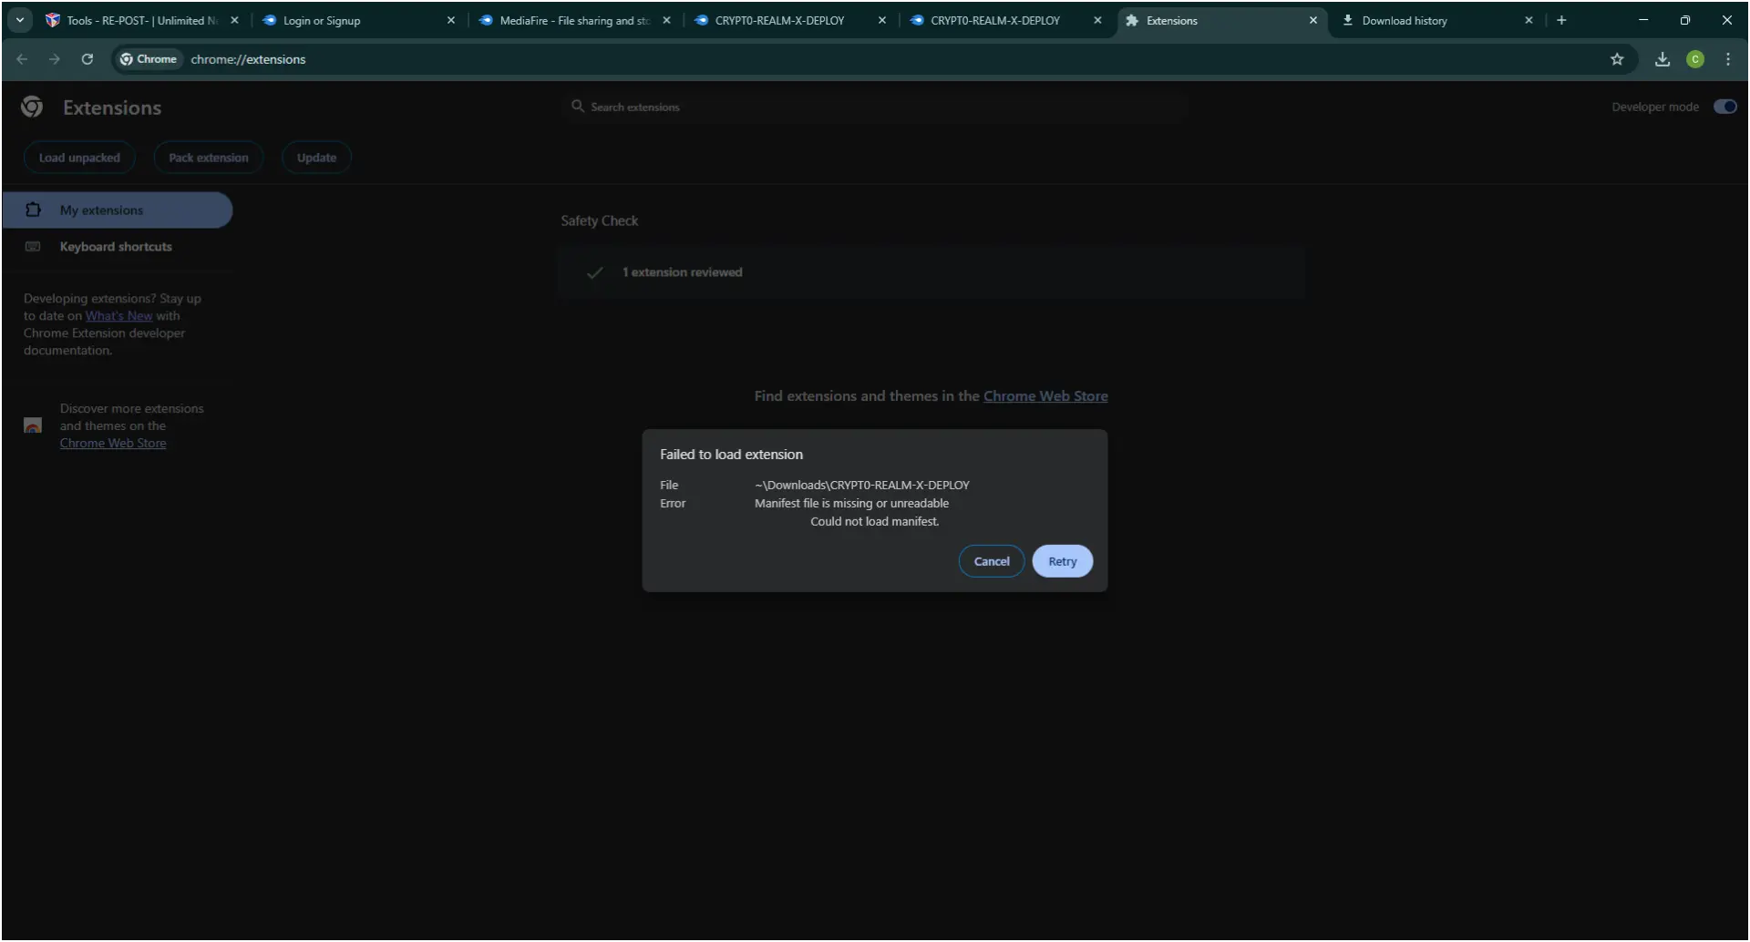
Task: Click the Update extensions button
Action: tap(316, 158)
